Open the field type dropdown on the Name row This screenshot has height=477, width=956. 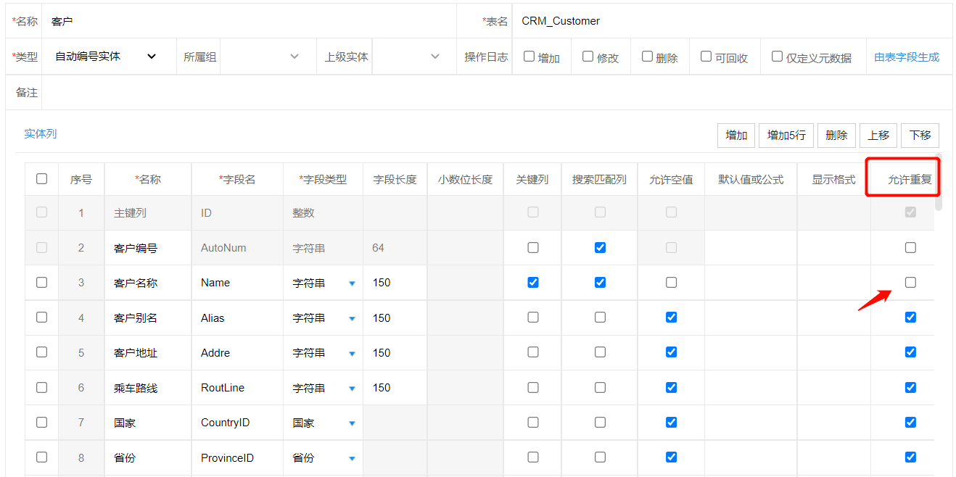(x=352, y=283)
